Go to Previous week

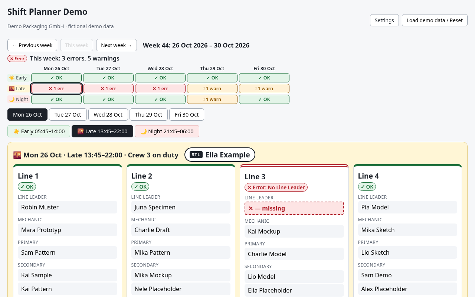(32, 45)
